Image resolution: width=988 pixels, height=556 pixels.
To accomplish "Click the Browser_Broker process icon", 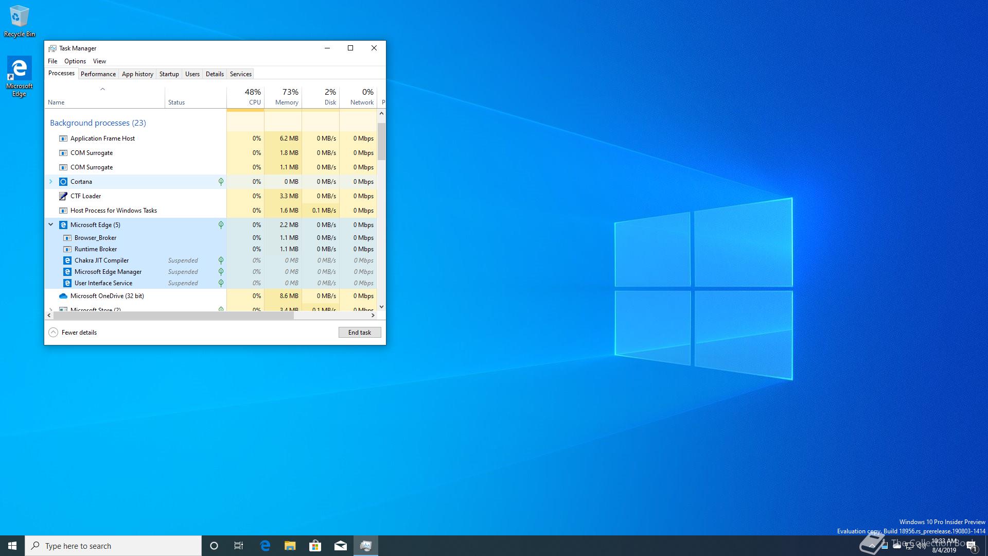I will click(x=67, y=238).
